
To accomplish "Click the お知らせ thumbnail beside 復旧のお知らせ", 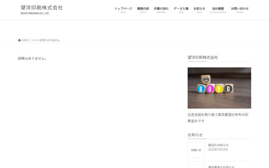I will (x=196, y=150).
